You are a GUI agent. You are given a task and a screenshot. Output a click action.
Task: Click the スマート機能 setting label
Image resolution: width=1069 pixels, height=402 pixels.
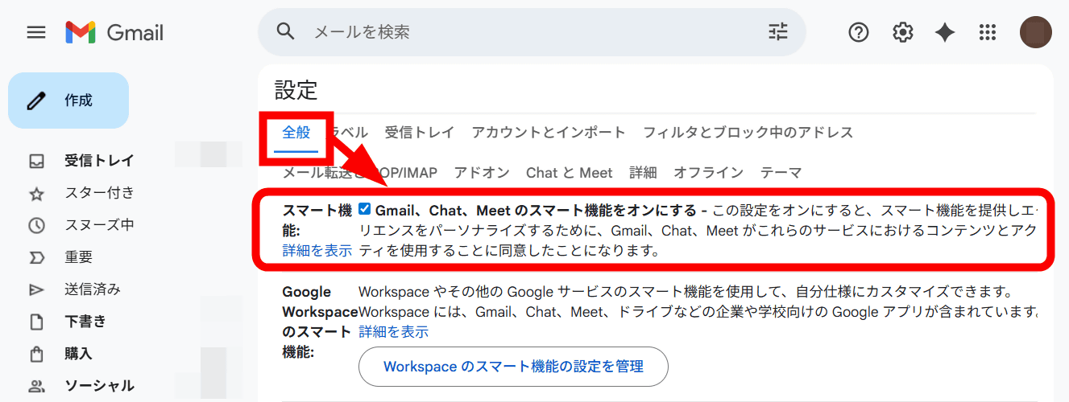(x=317, y=220)
